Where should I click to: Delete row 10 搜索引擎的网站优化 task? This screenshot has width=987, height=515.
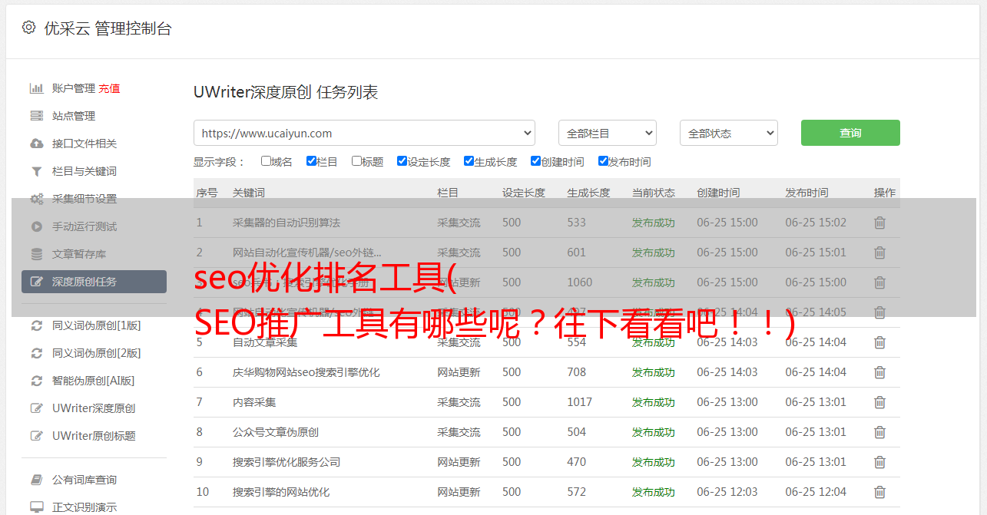pyautogui.click(x=880, y=492)
